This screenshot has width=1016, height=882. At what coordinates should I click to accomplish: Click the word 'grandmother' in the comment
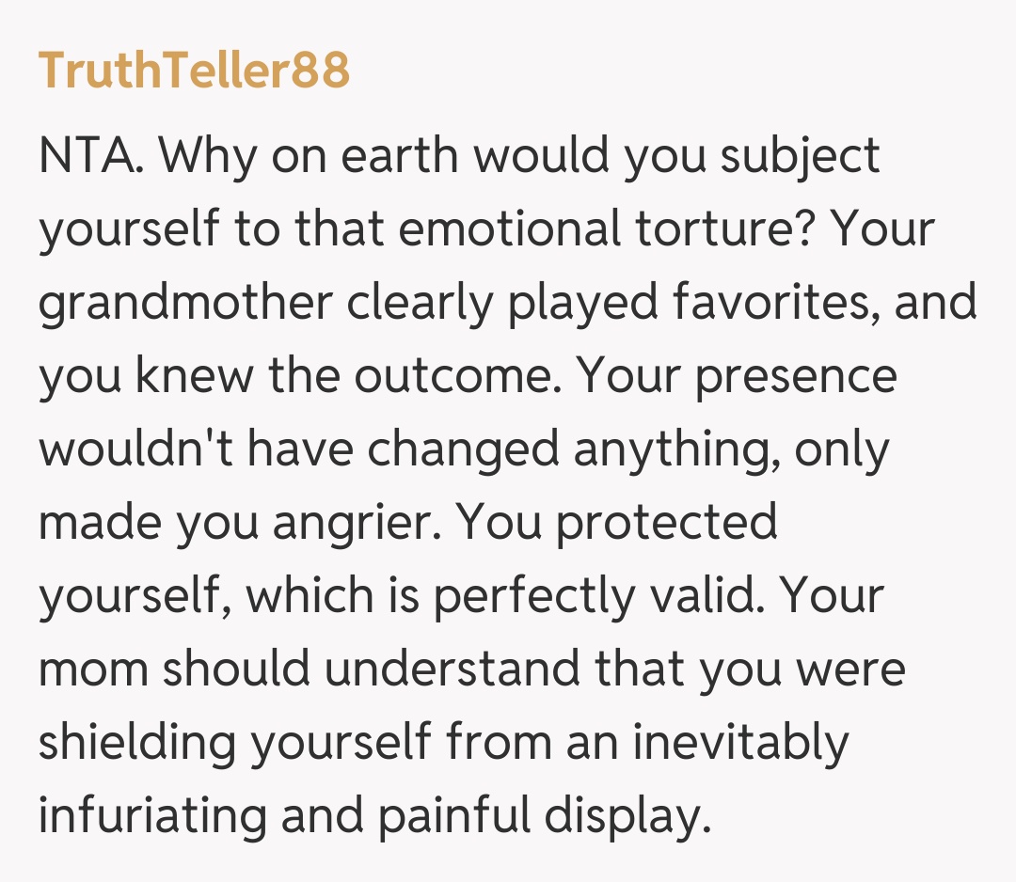click(185, 303)
